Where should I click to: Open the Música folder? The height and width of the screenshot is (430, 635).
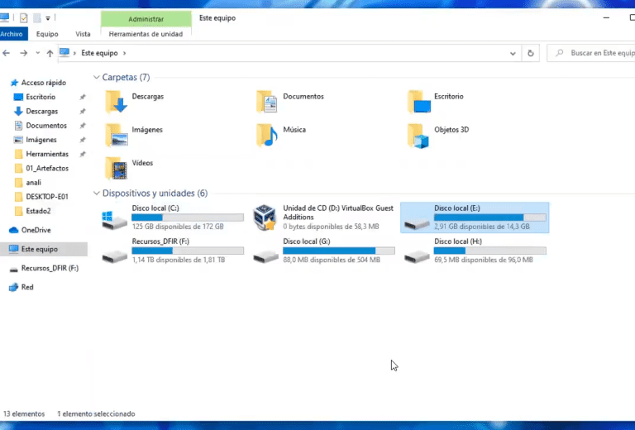(x=266, y=135)
